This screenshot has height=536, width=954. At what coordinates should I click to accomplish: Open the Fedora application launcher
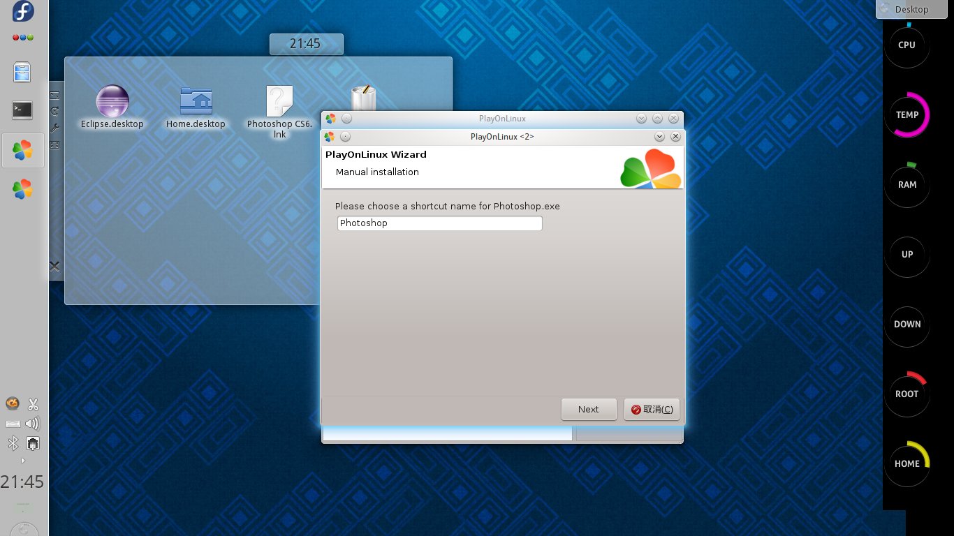point(23,12)
